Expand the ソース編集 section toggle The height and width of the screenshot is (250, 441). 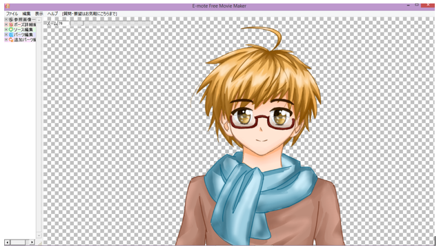pyautogui.click(x=6, y=30)
